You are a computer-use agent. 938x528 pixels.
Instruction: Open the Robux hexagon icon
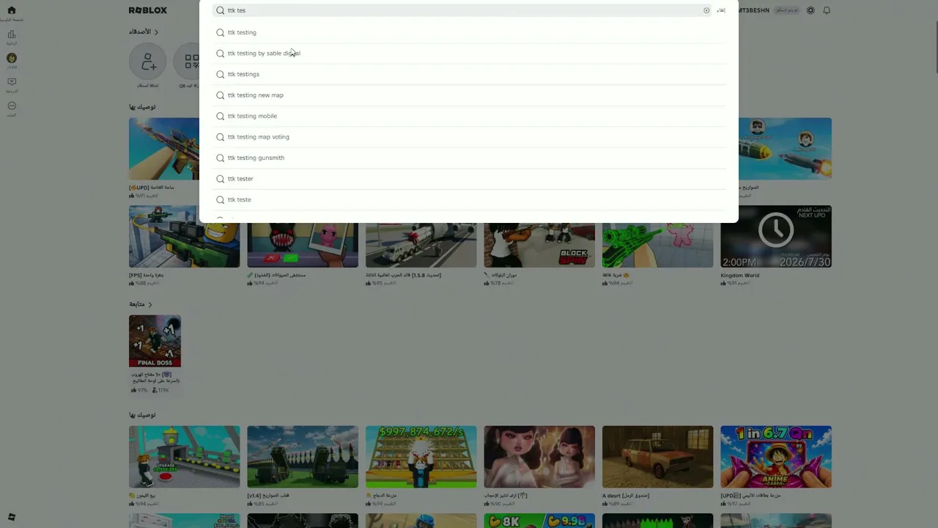click(810, 10)
